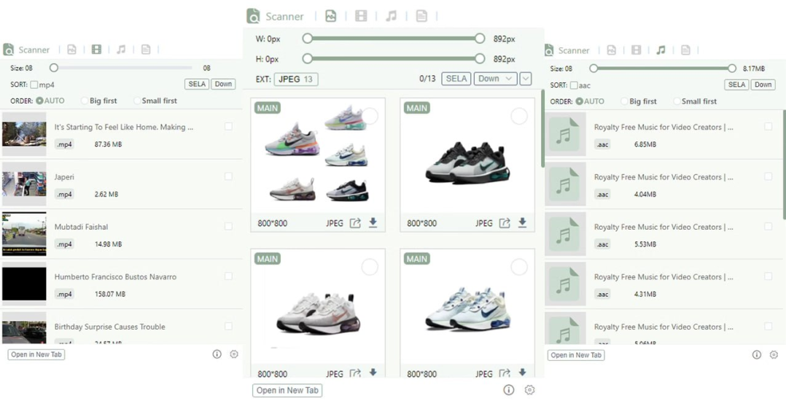Open Humberto Francisco Bustos Navarro video thumbnail
786x404 pixels.
click(24, 284)
